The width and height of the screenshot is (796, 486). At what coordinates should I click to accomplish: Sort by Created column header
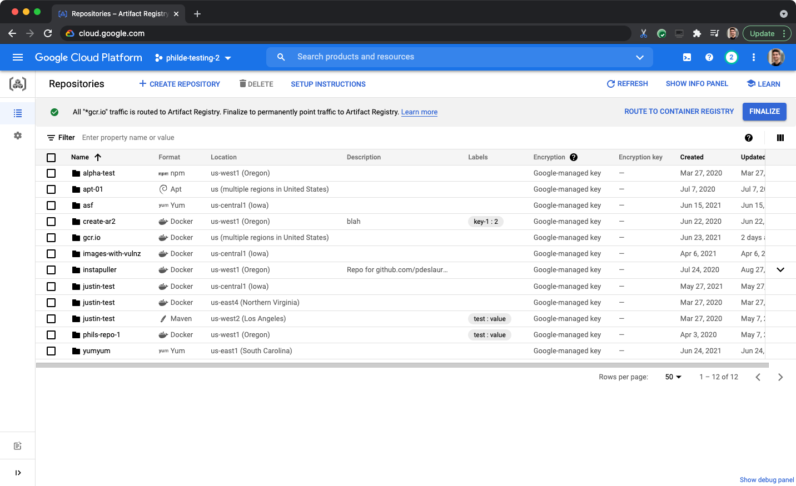692,157
